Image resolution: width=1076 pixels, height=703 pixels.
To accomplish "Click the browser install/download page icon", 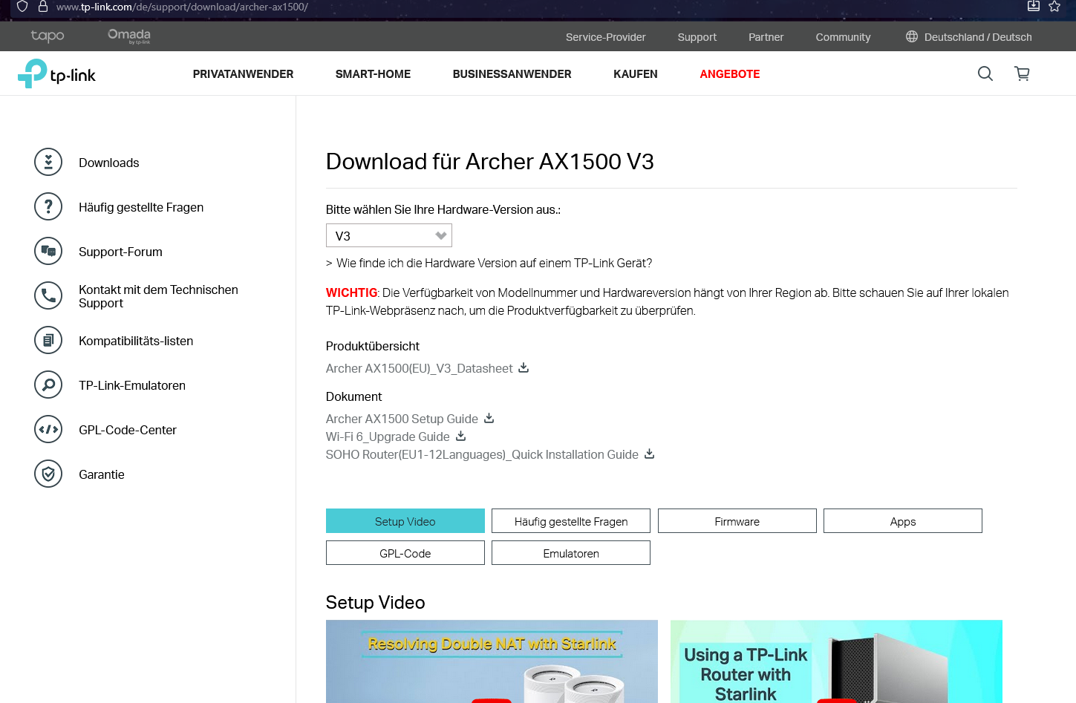I will click(x=1033, y=6).
